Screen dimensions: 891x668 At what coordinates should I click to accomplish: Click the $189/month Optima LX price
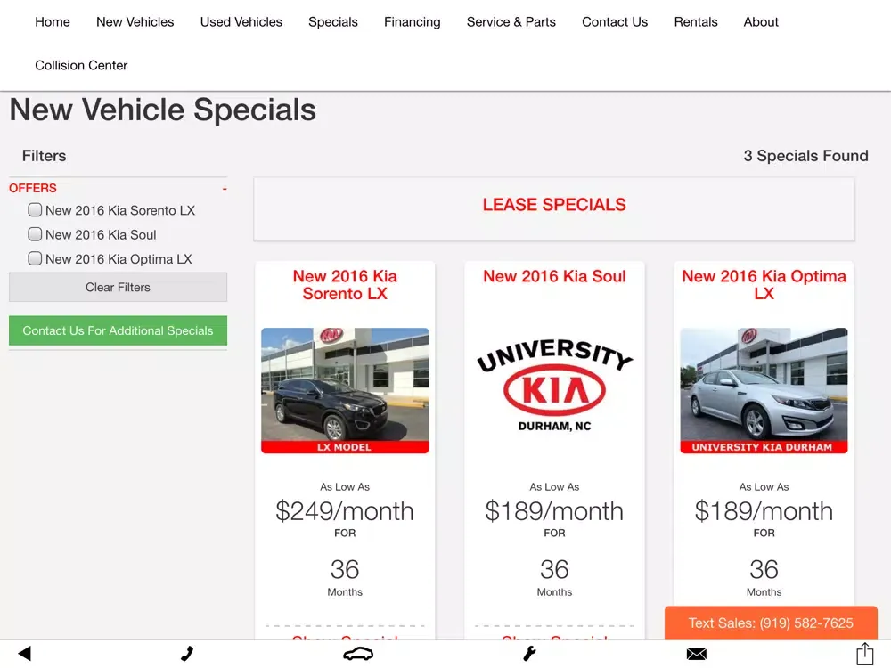[x=764, y=511]
